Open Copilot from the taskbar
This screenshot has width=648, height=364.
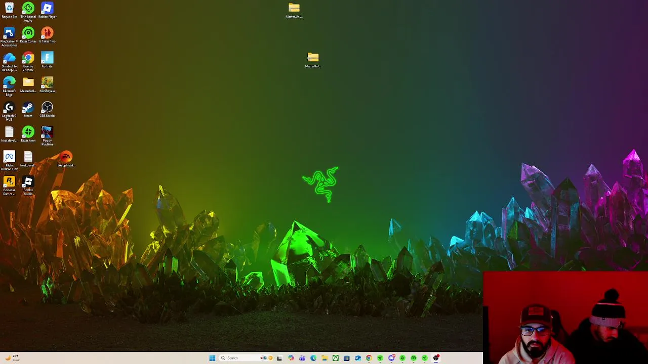pyautogui.click(x=291, y=358)
